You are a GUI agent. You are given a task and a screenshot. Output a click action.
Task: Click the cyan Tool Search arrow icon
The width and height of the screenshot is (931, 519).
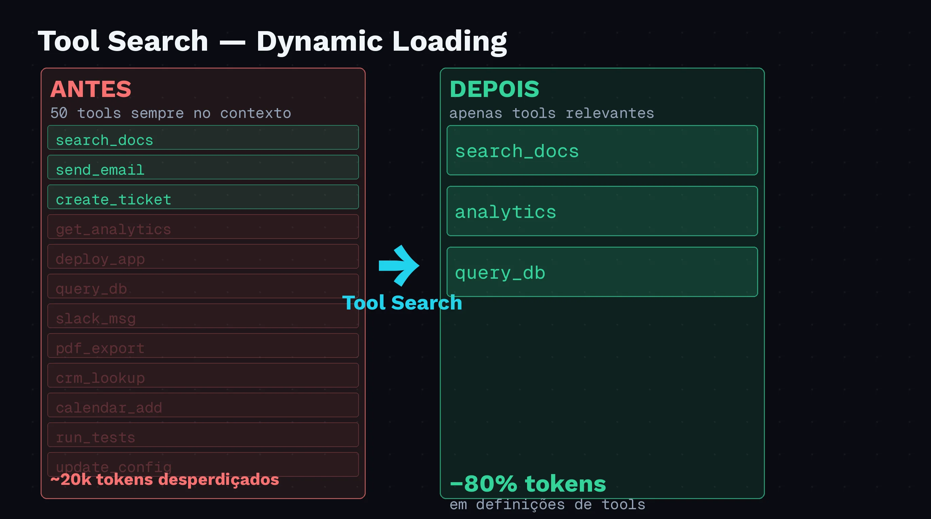tap(399, 266)
